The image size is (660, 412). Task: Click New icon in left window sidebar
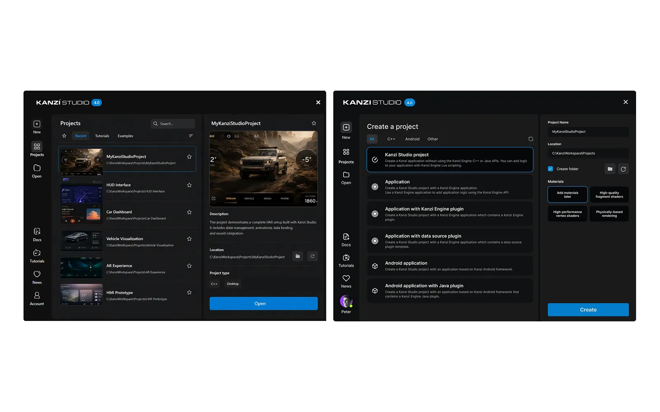37,124
